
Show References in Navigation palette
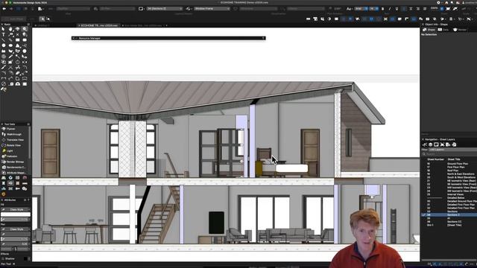(454, 144)
